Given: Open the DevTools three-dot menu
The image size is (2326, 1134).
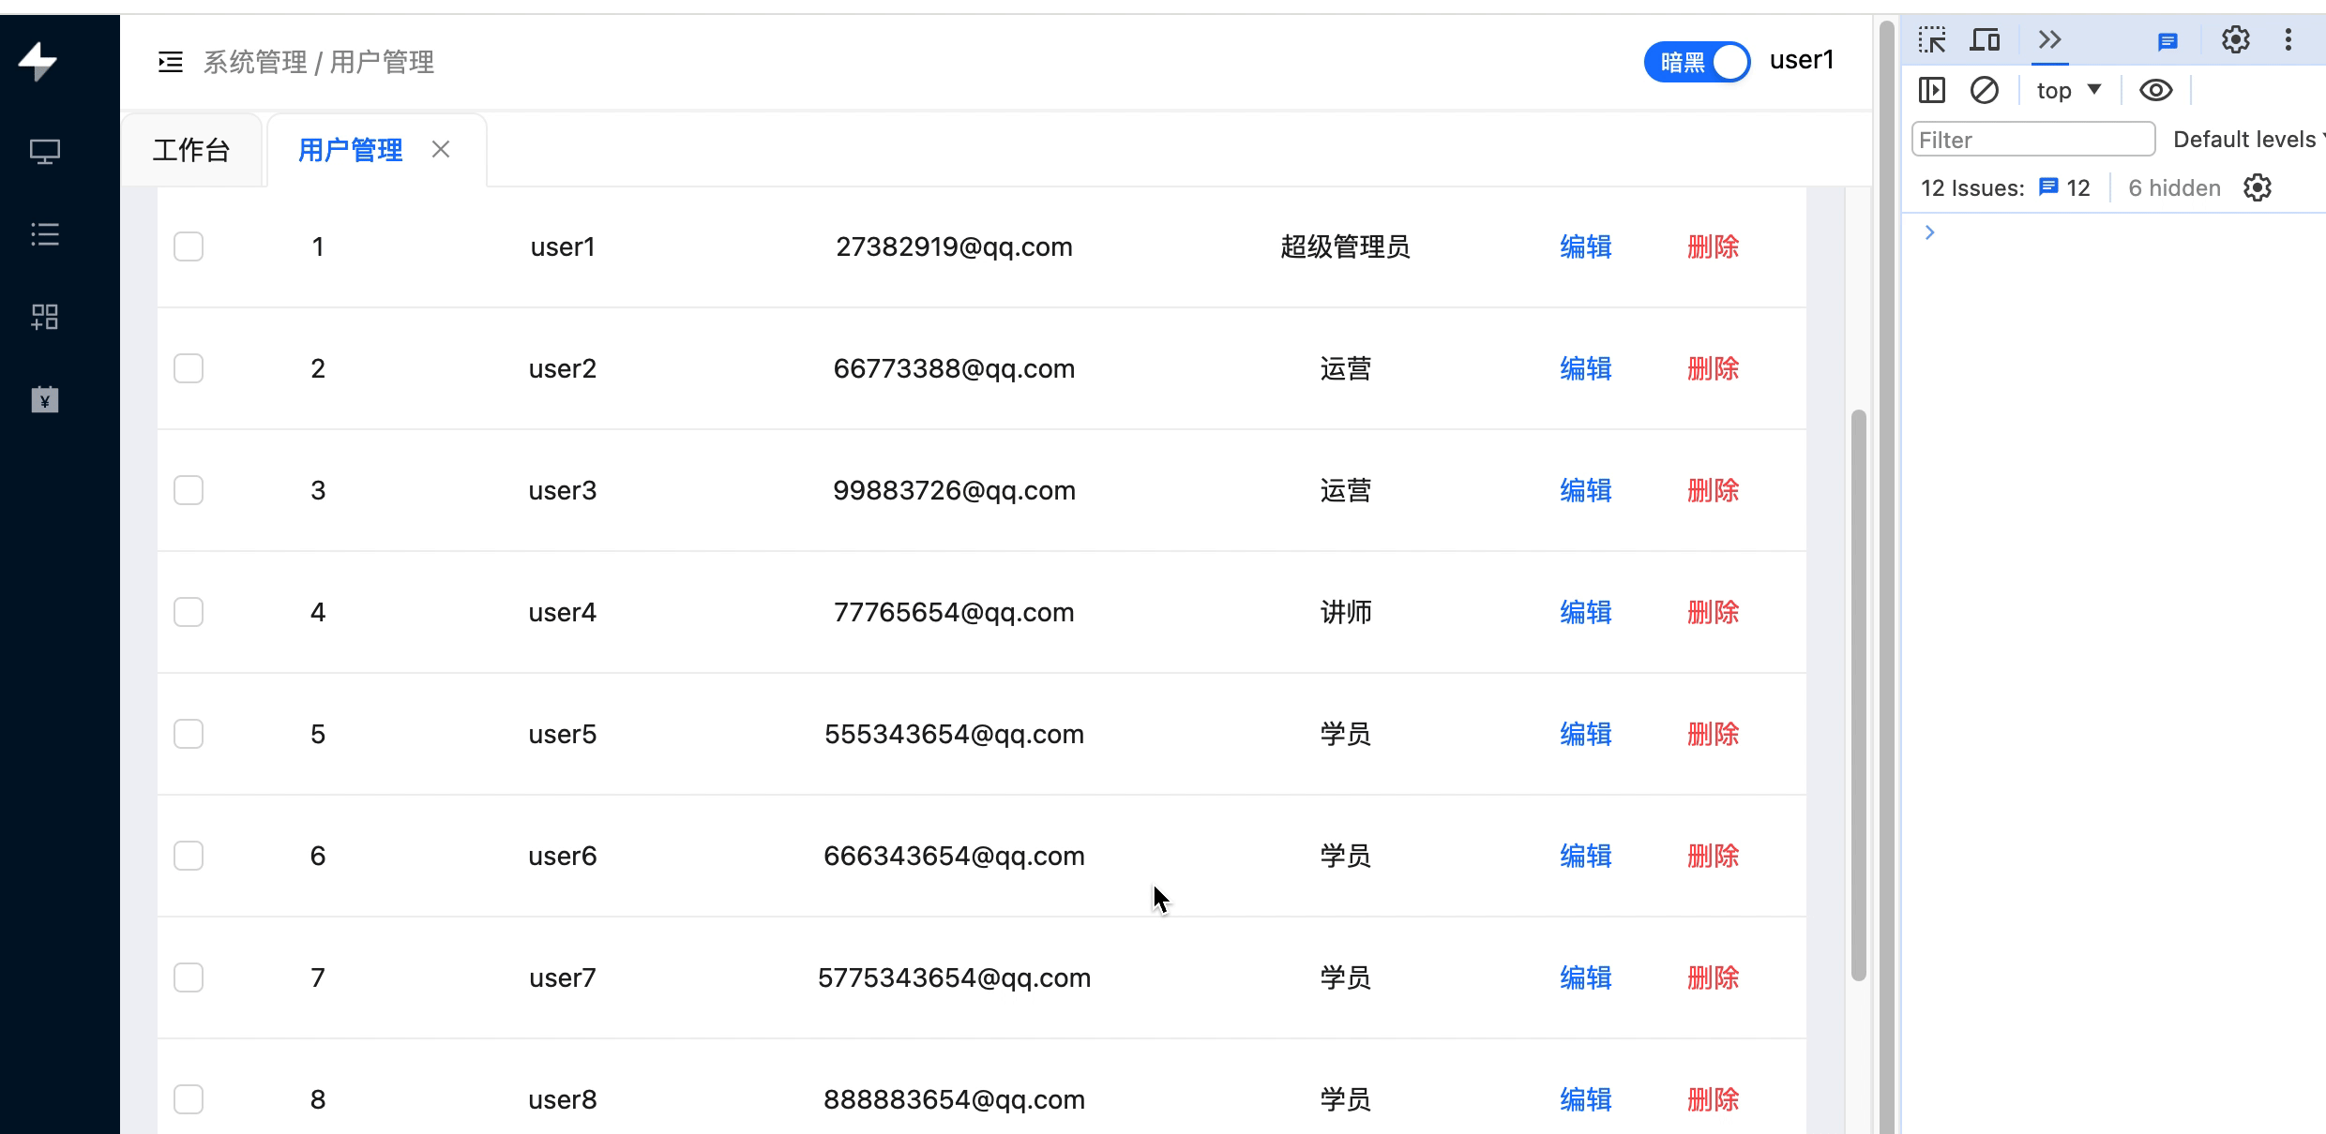Looking at the screenshot, I should (2288, 40).
